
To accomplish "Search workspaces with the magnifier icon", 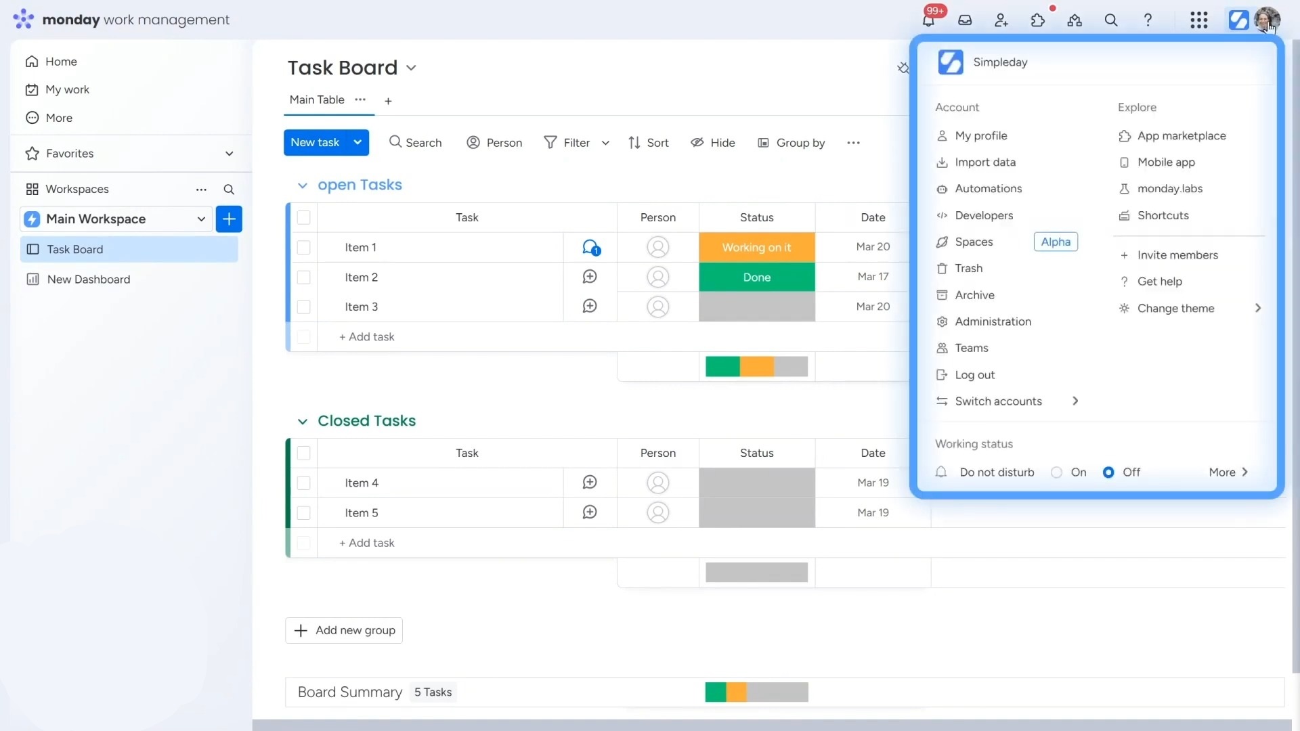I will pos(229,190).
